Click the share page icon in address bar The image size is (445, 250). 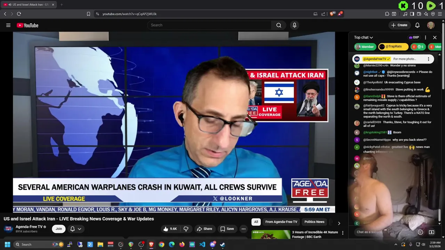[x=323, y=14]
